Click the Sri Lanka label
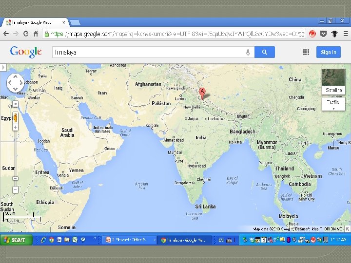This screenshot has height=263, width=351. (205, 207)
